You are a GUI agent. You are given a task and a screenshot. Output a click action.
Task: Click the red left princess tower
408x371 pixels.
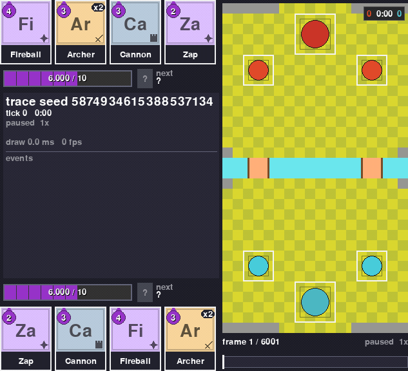pos(258,70)
